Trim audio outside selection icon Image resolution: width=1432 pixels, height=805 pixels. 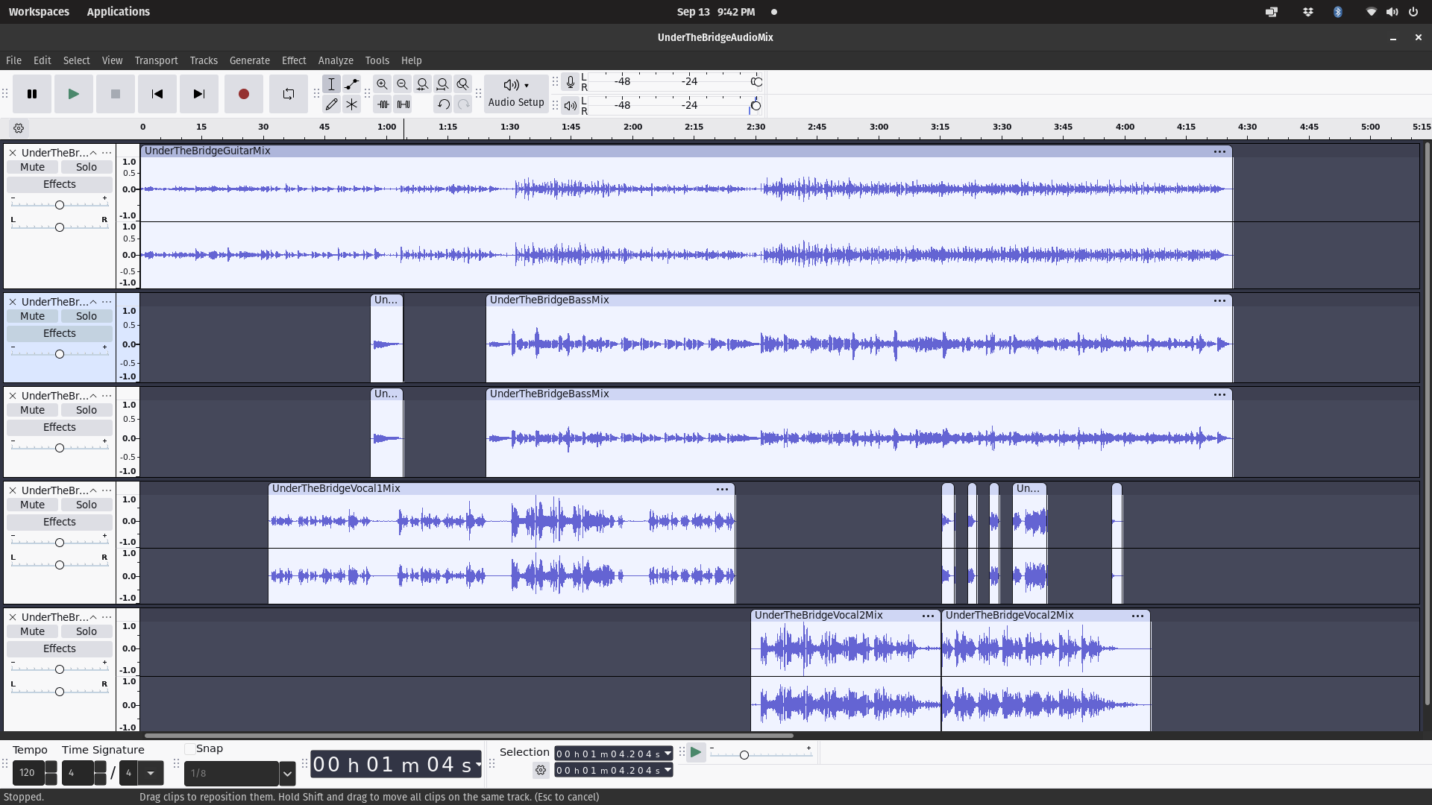click(383, 104)
